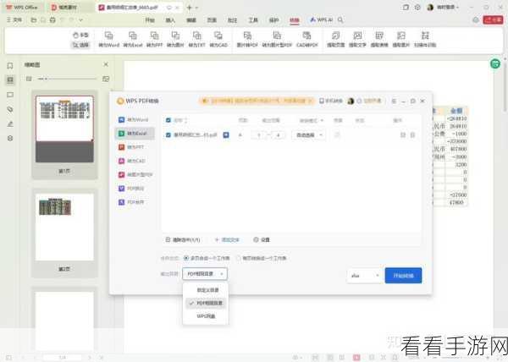Choose Custom directory from the dropdown list
The width and height of the screenshot is (508, 362).
click(206, 290)
